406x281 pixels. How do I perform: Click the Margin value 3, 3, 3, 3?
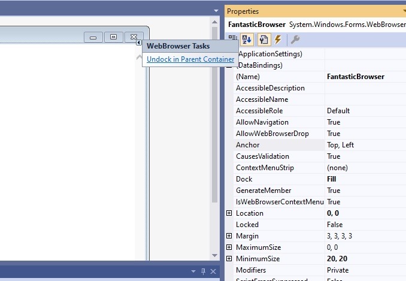[339, 236]
